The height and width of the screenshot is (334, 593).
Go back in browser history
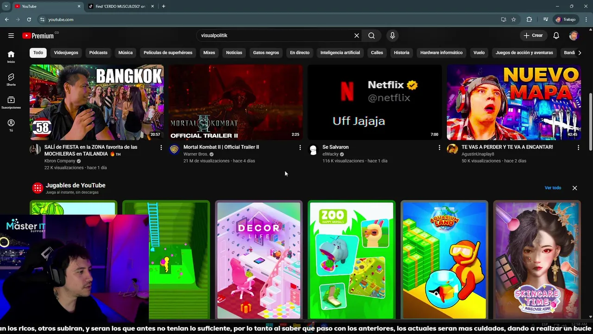click(x=7, y=19)
